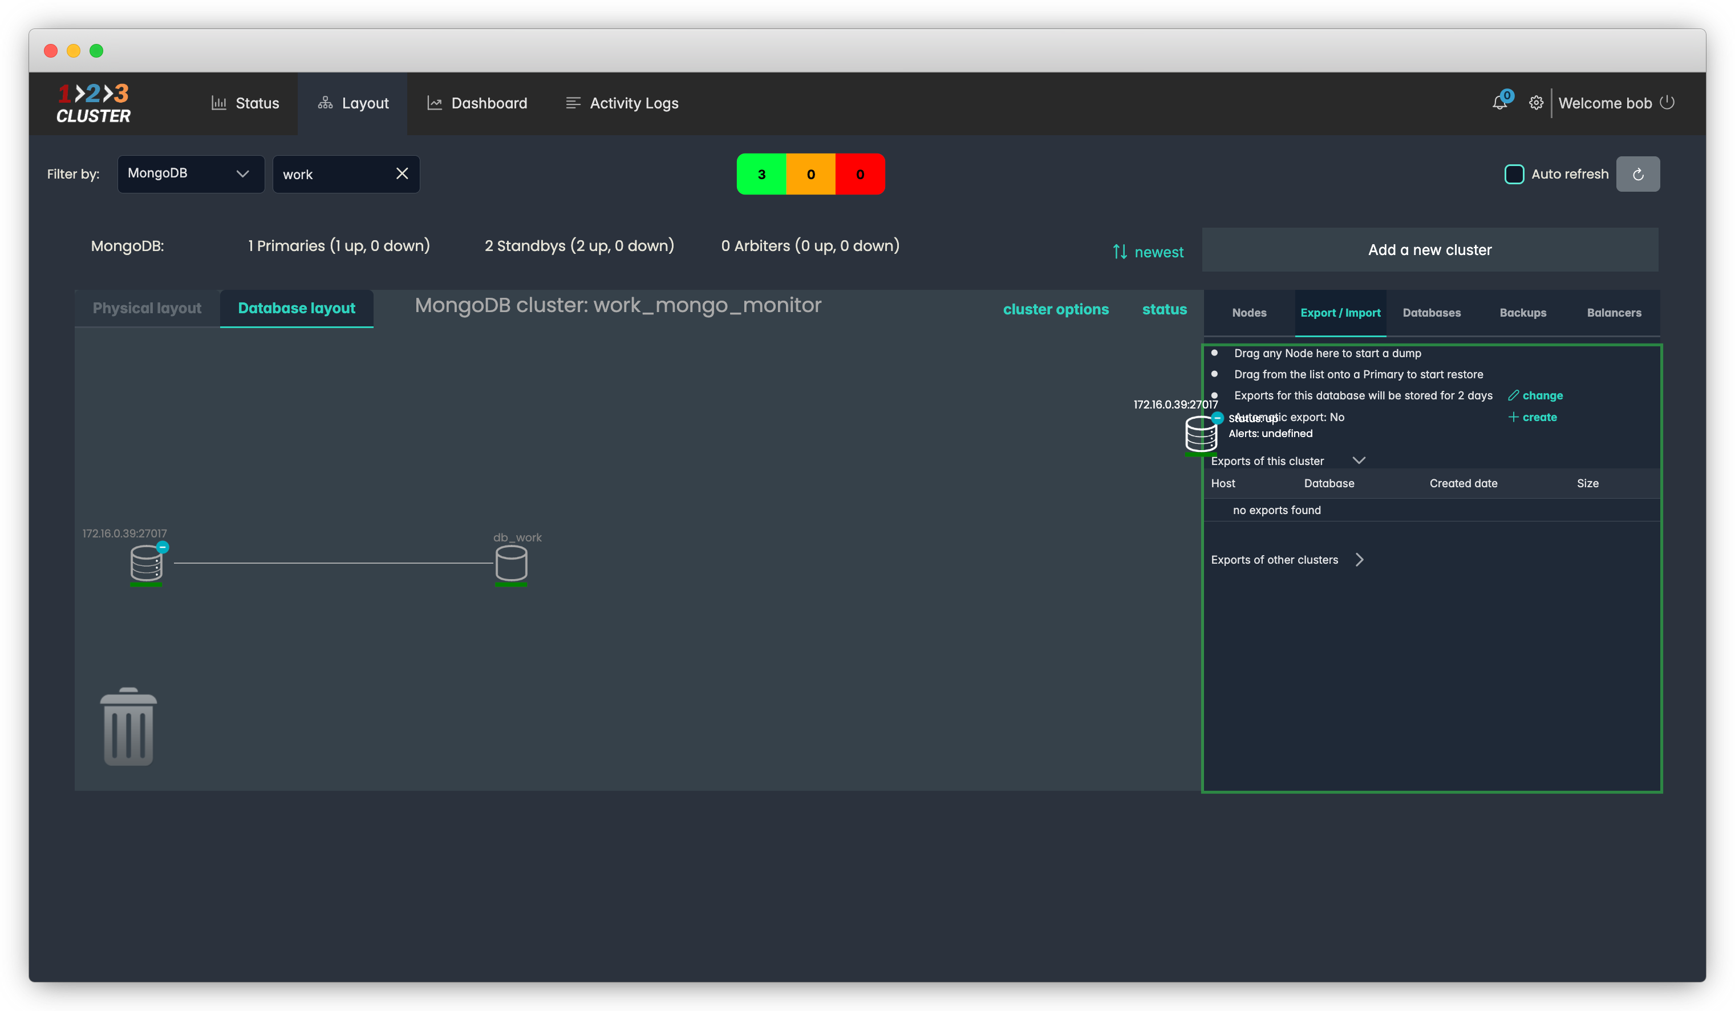Click the sort arrows beside newest
Viewport: 1735px width, 1011px height.
1120,252
